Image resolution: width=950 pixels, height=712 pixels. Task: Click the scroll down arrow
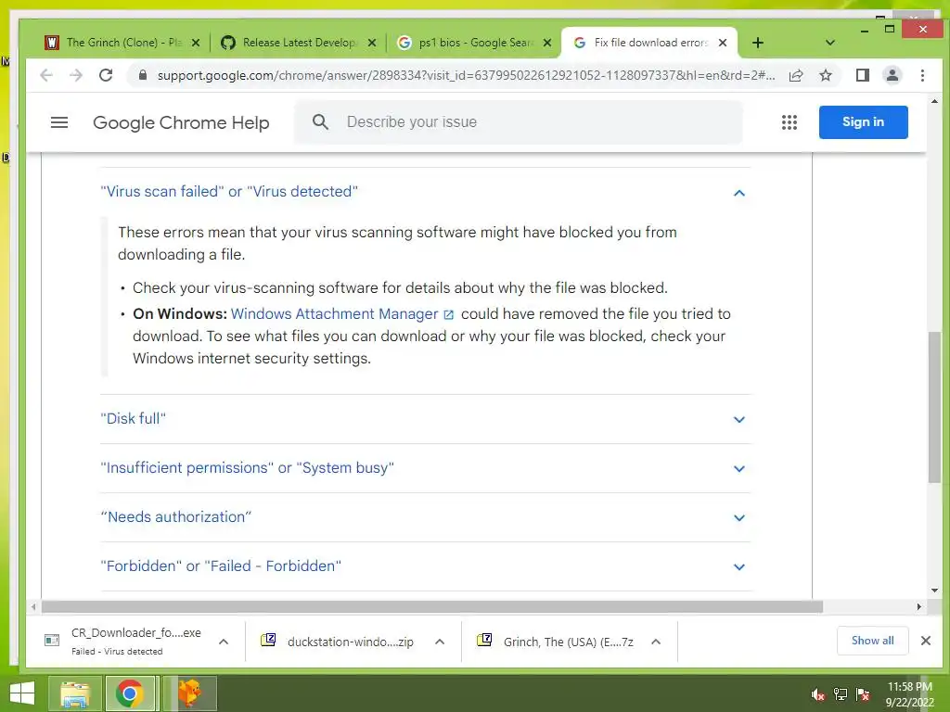[934, 591]
